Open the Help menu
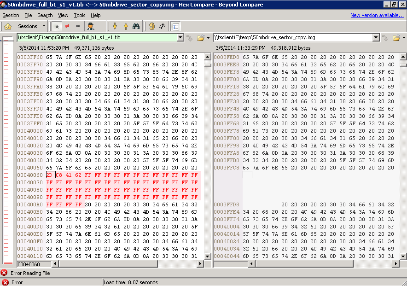Viewport: 407px width, 286px height. click(x=95, y=15)
